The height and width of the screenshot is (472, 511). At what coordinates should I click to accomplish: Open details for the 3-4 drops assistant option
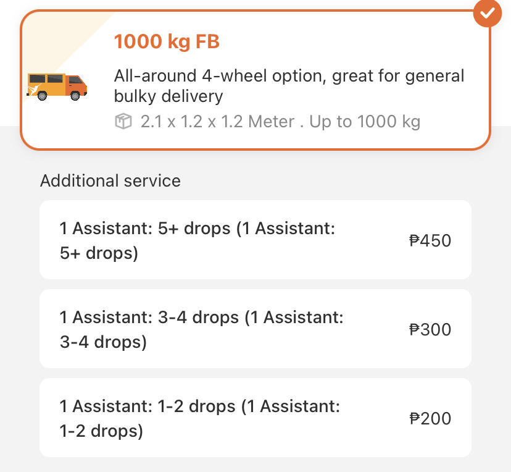(255, 329)
